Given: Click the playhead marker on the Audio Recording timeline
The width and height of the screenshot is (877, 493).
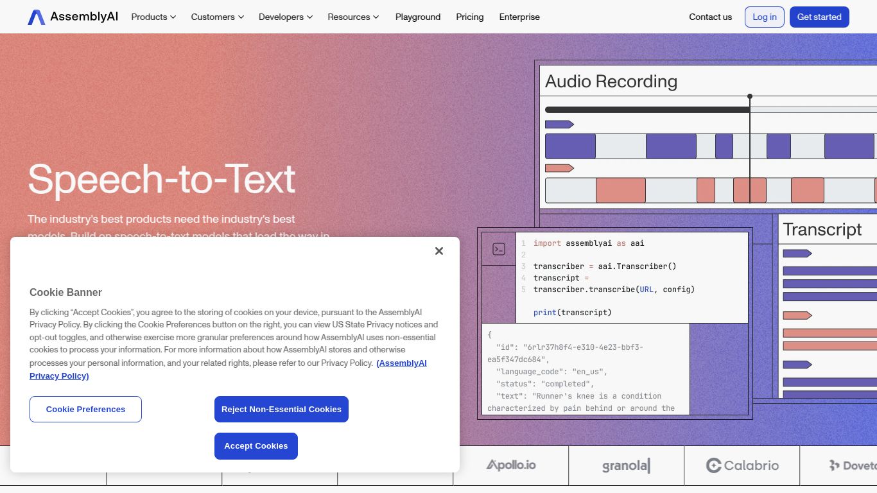Looking at the screenshot, I should (x=750, y=96).
